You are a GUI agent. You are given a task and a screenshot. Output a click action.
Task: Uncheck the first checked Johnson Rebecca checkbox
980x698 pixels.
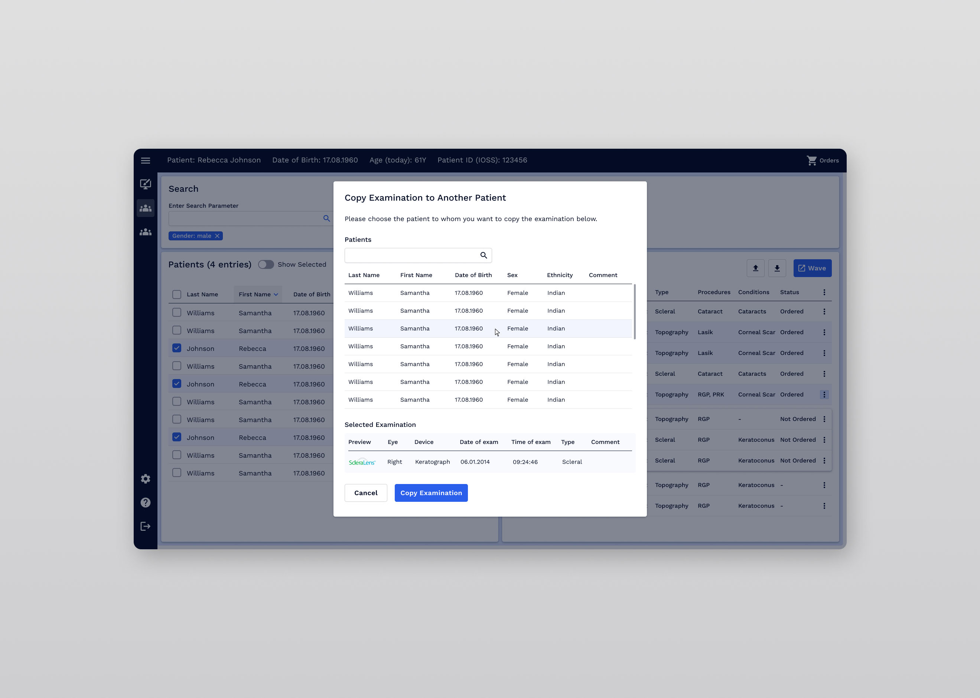176,348
